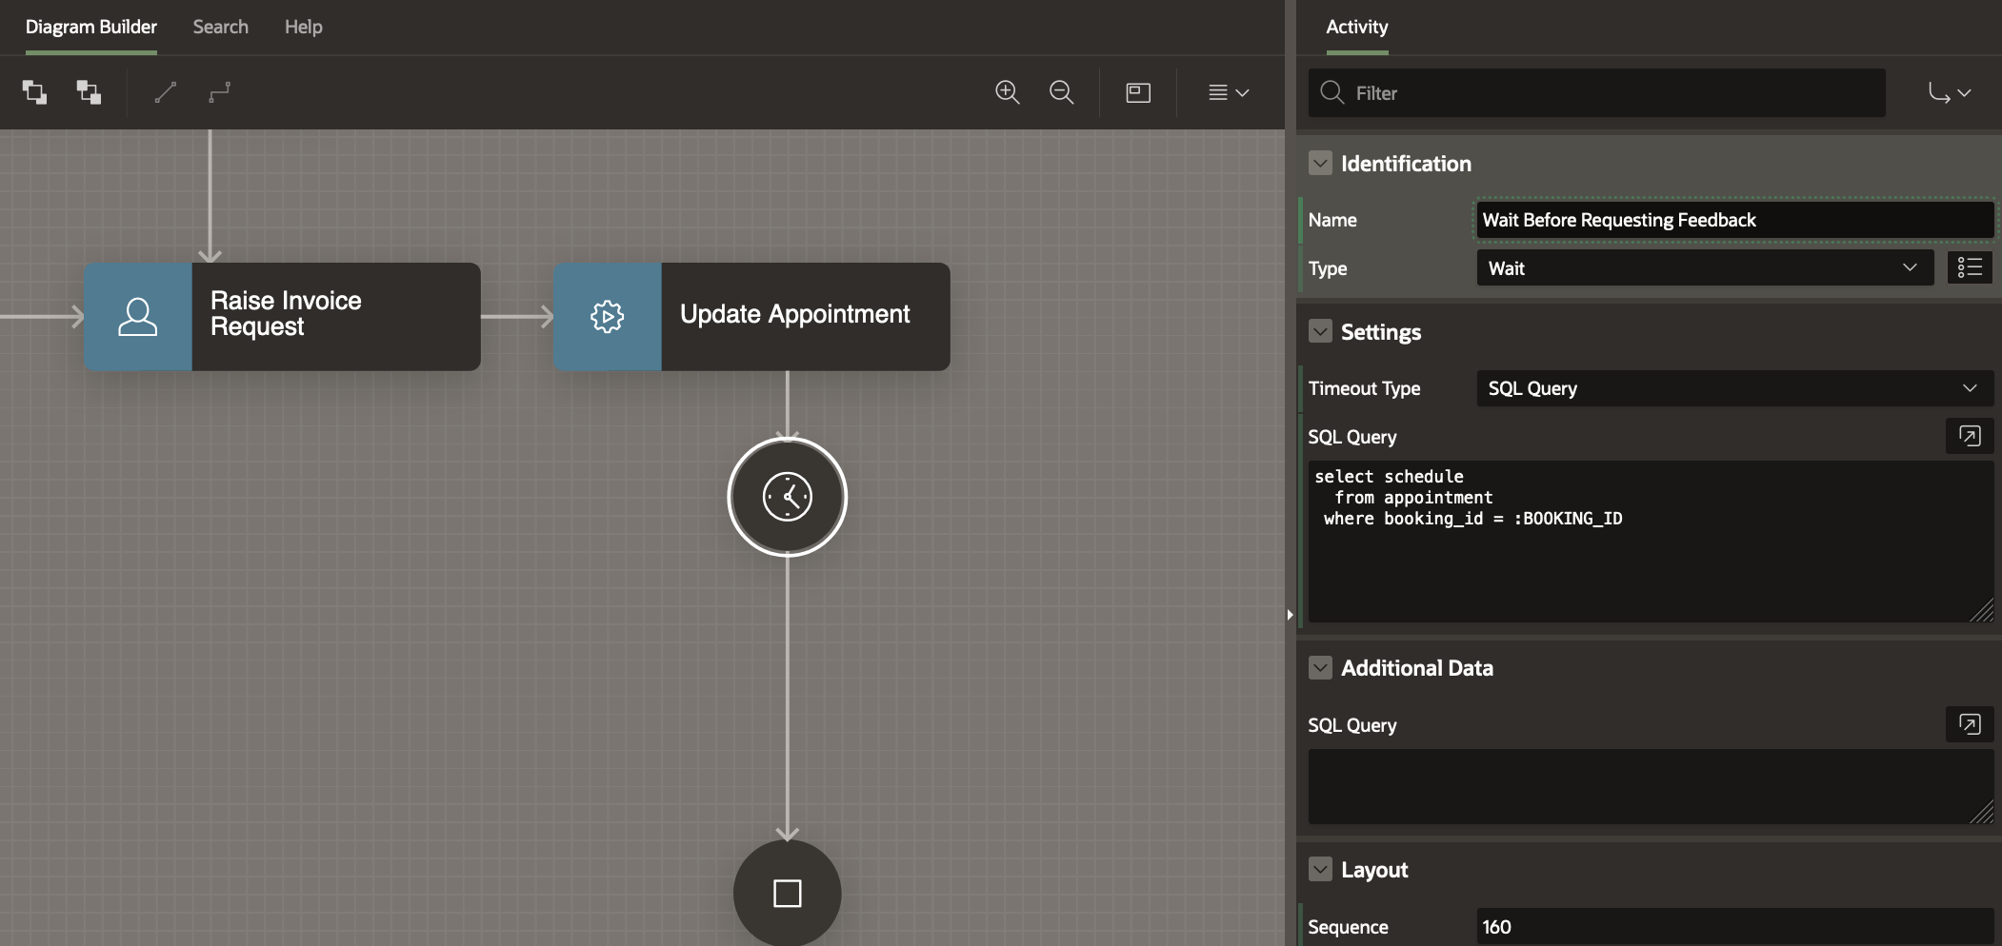Click the zoom out magnifier icon

click(x=1061, y=92)
